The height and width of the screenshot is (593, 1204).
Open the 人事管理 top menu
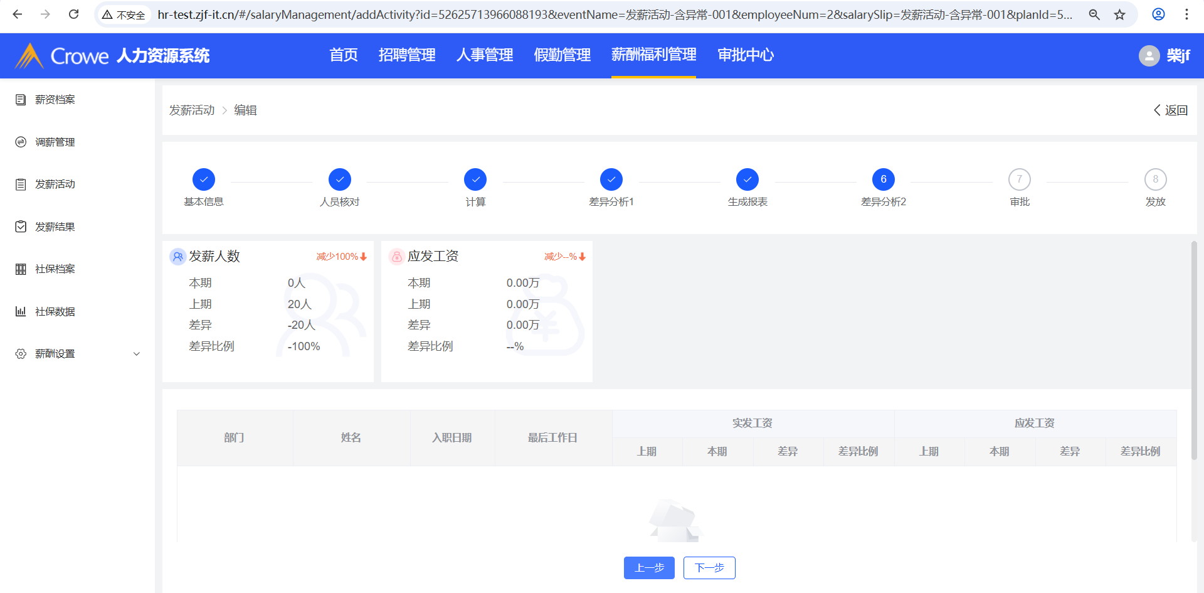click(484, 55)
